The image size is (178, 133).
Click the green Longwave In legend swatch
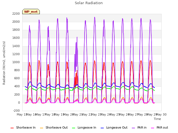coord(73,128)
